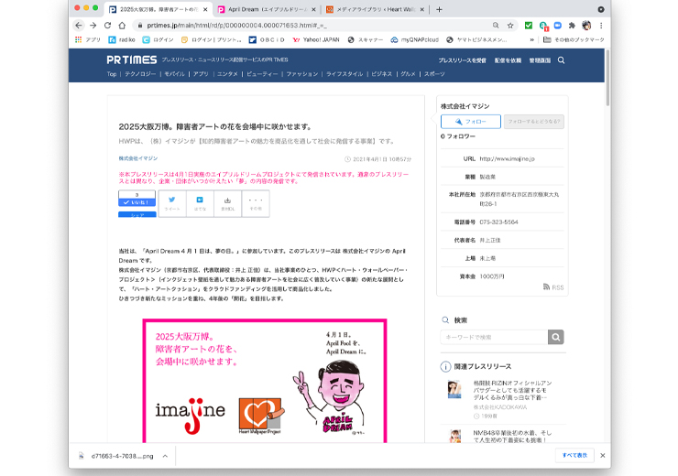The image size is (678, 476).
Task: Click the browser forward arrow
Action: tap(93, 26)
